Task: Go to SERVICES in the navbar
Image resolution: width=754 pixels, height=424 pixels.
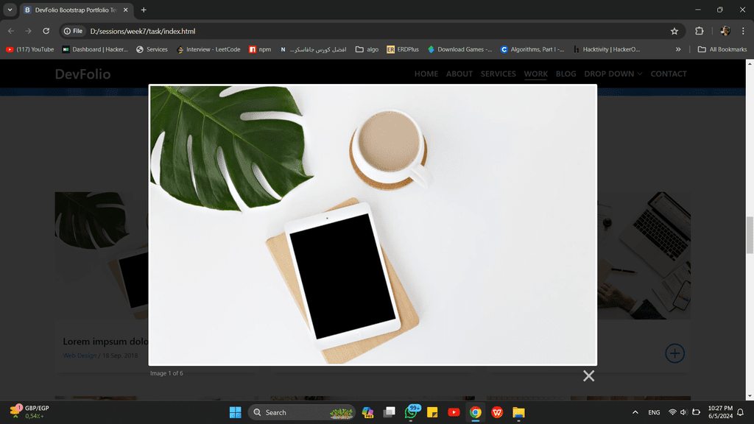Action: tap(498, 74)
